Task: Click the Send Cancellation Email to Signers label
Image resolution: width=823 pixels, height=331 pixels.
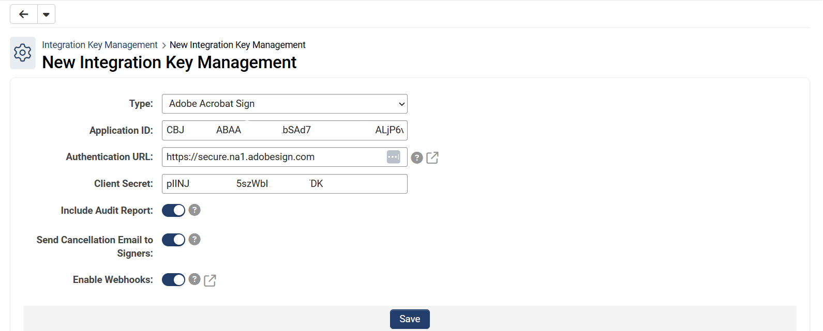Action: [x=95, y=246]
